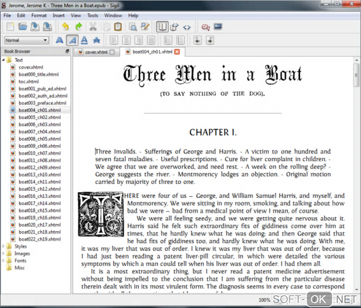Undock the Book Browser panel
Image resolution: width=361 pixels, height=308 pixels.
[67, 51]
